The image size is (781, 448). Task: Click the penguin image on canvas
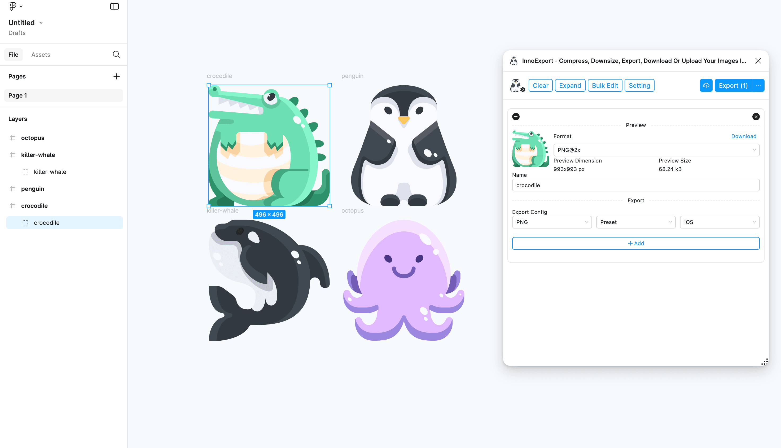(404, 146)
